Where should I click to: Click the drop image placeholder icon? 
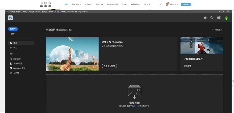(x=135, y=92)
